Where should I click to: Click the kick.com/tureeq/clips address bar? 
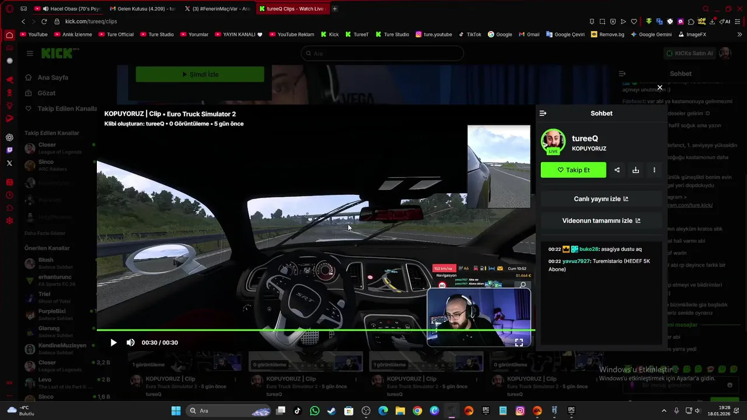click(x=91, y=22)
